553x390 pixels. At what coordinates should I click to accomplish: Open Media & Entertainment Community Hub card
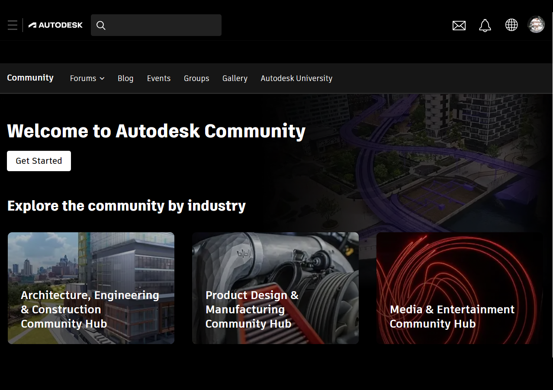460,288
